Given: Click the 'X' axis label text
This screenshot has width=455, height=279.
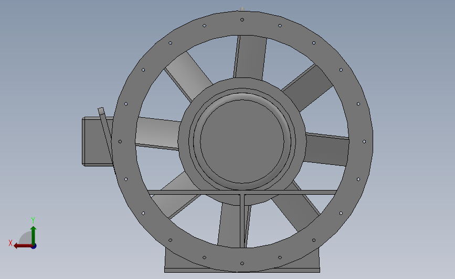Looking at the screenshot, I should click(x=10, y=243).
